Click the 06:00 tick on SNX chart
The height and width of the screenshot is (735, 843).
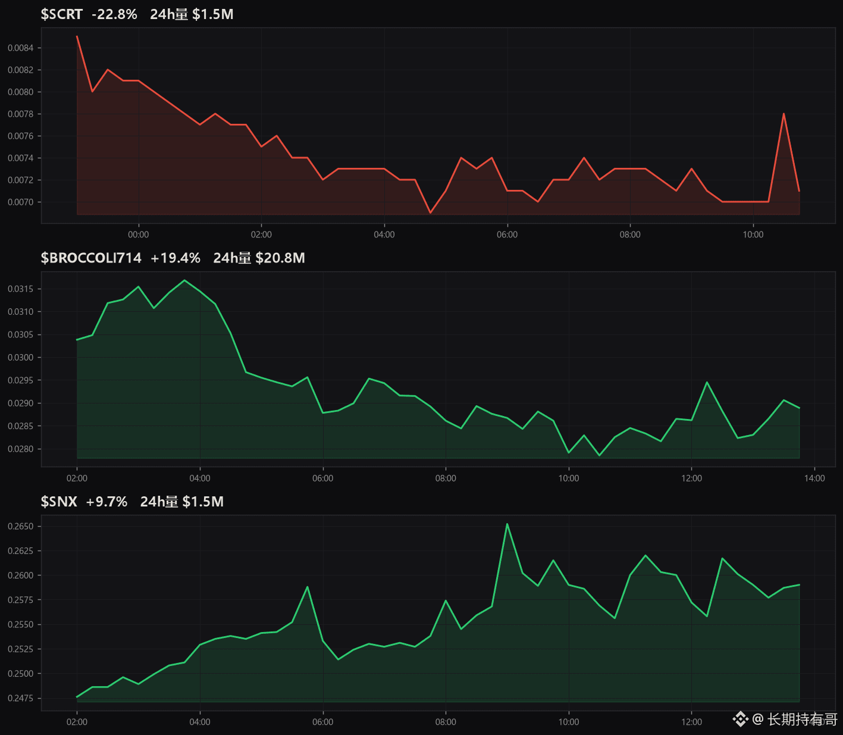(x=323, y=722)
